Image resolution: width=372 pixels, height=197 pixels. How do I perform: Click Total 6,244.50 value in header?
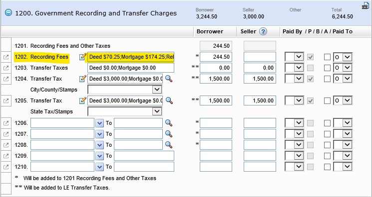pos(343,17)
